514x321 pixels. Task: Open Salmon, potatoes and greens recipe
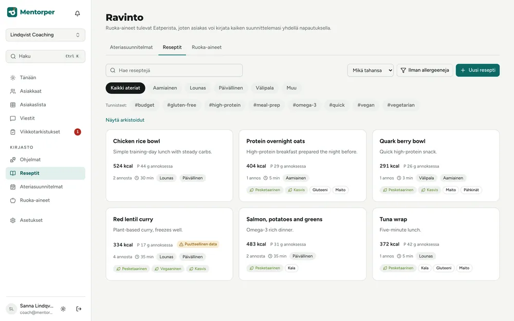click(303, 244)
